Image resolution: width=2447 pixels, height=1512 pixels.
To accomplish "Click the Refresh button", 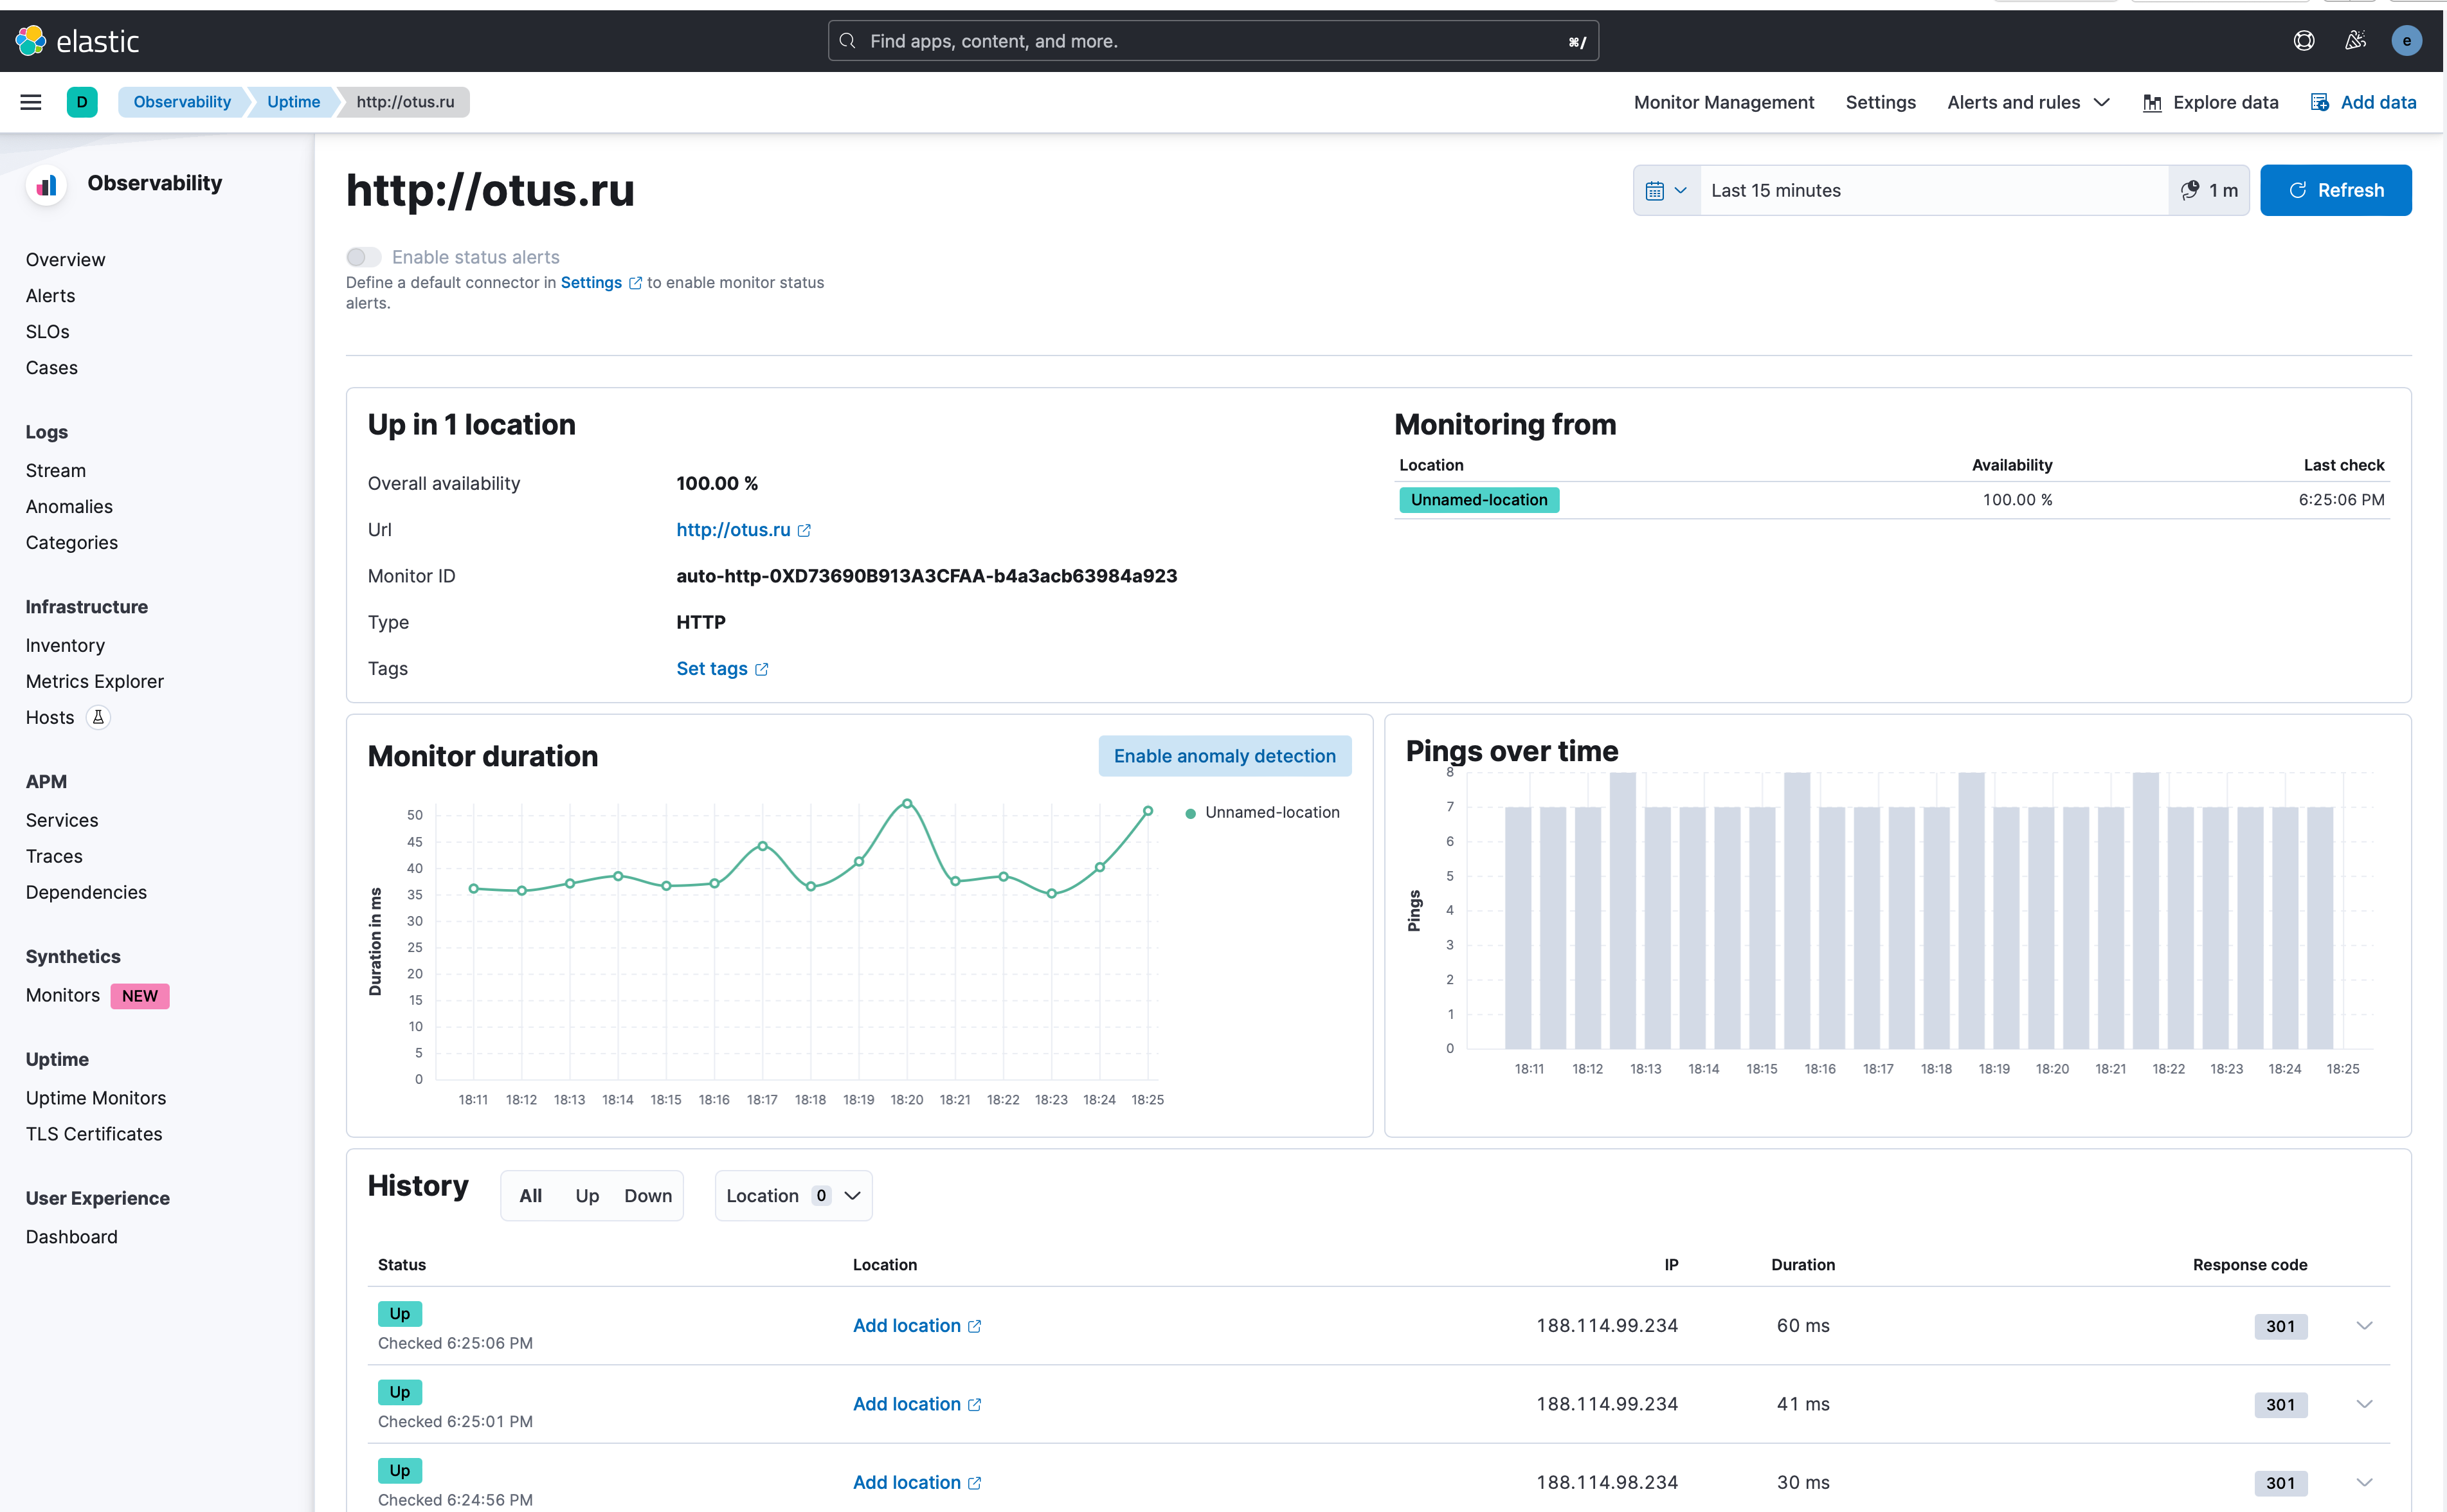I will 2335,190.
